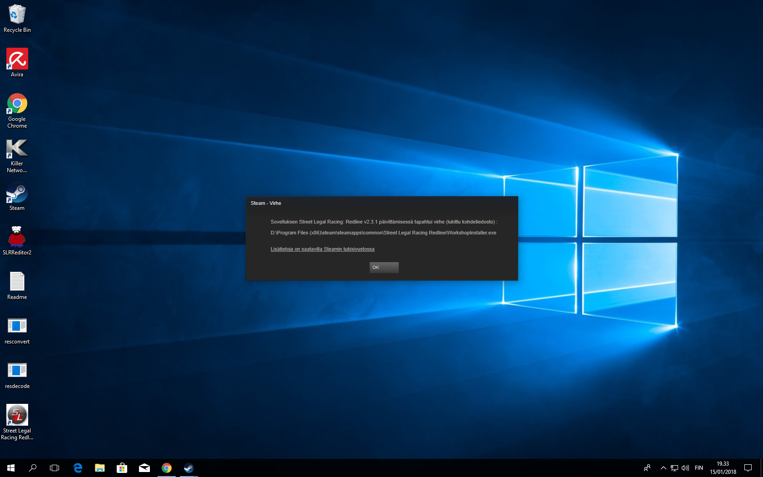Open the volume control in system tray

[x=685, y=468]
